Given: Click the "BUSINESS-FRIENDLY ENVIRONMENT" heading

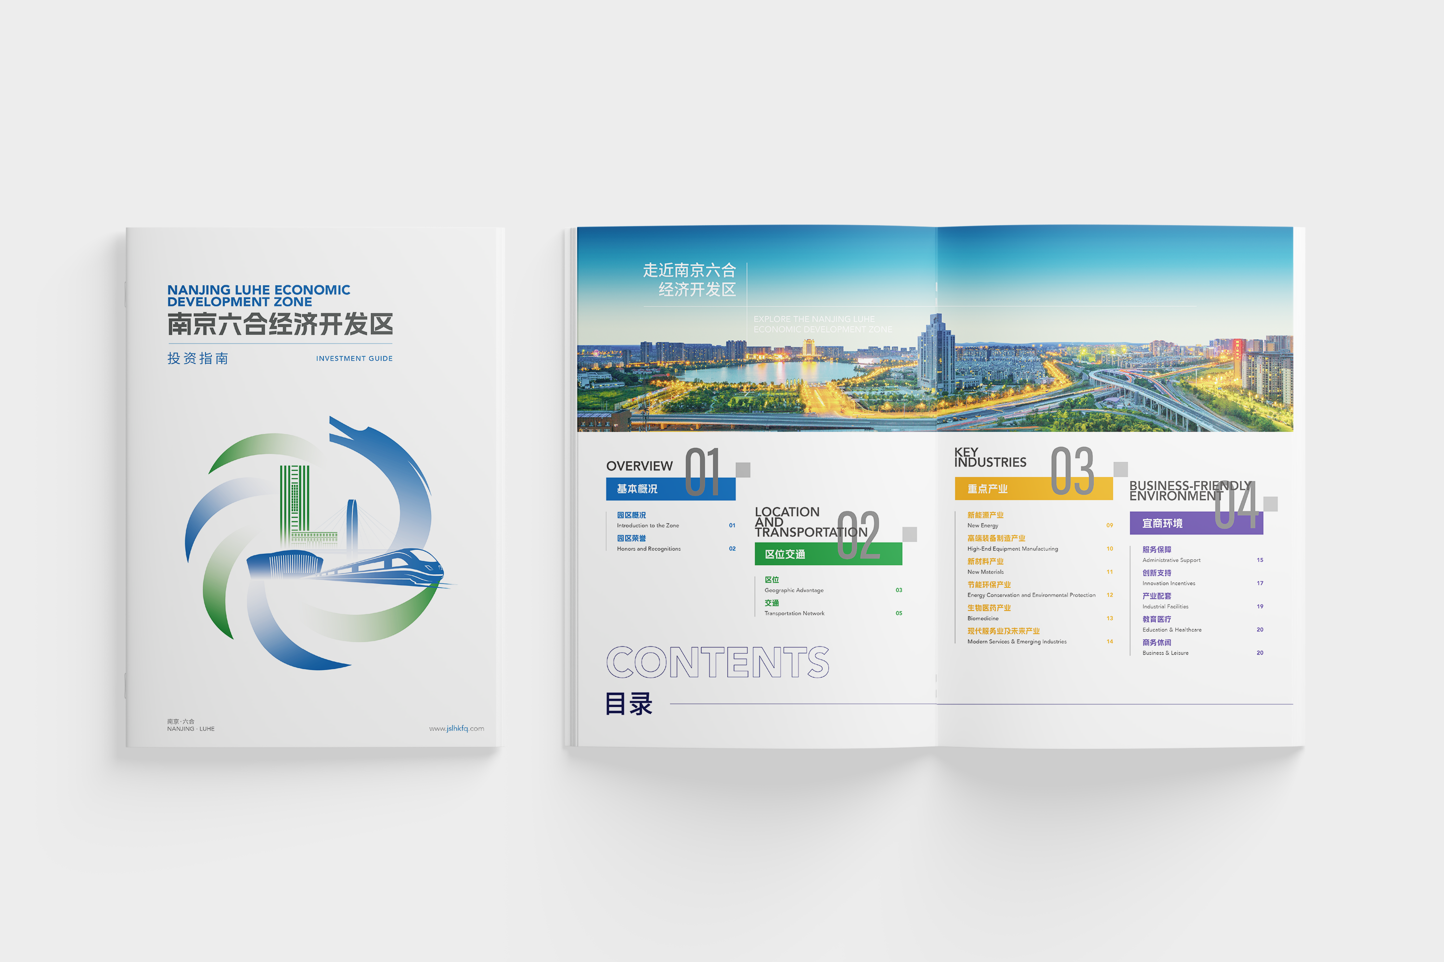Looking at the screenshot, I should click(1190, 491).
